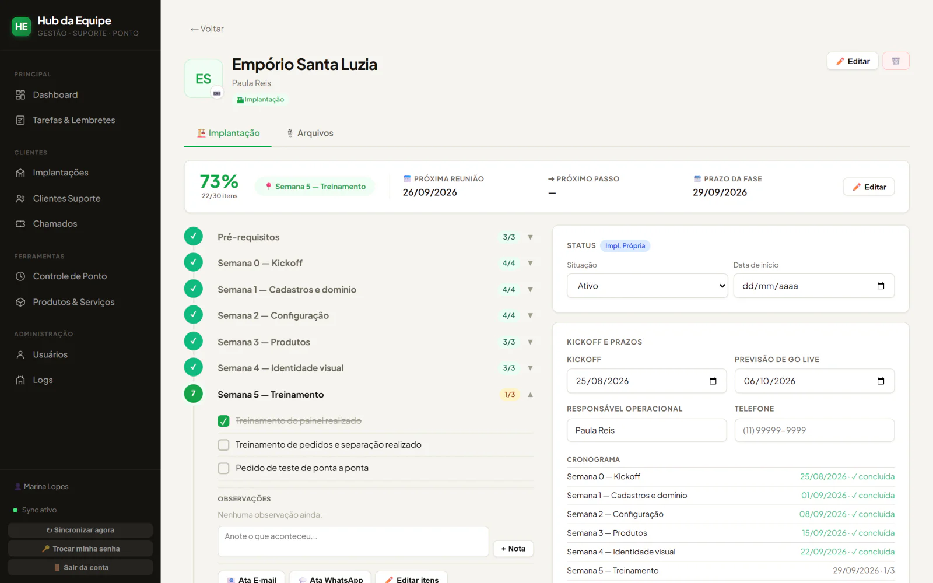Uncheck Treinamento do painel realizado
Screen dimensions: 933x583
[223, 421]
